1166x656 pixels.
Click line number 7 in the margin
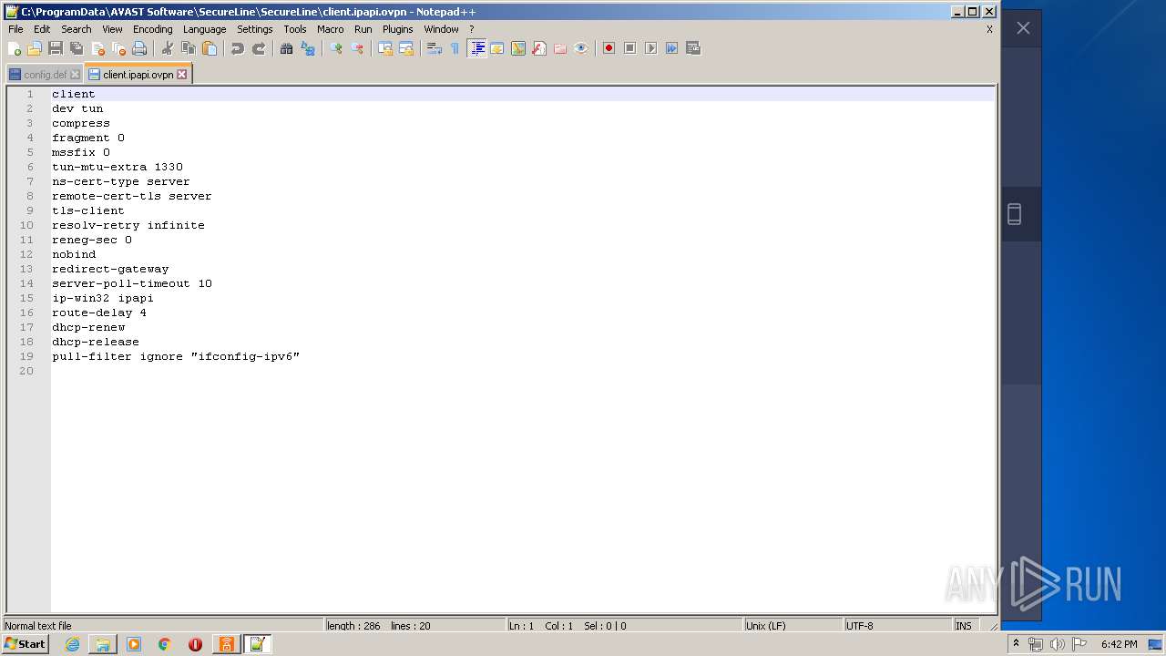click(x=30, y=181)
